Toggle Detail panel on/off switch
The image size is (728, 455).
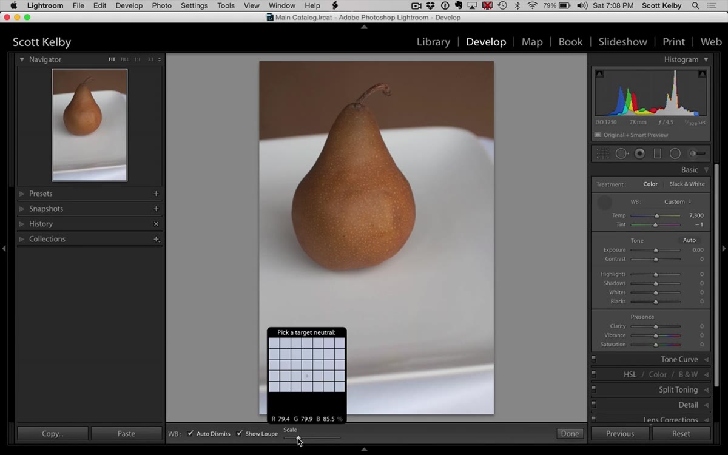[594, 405]
